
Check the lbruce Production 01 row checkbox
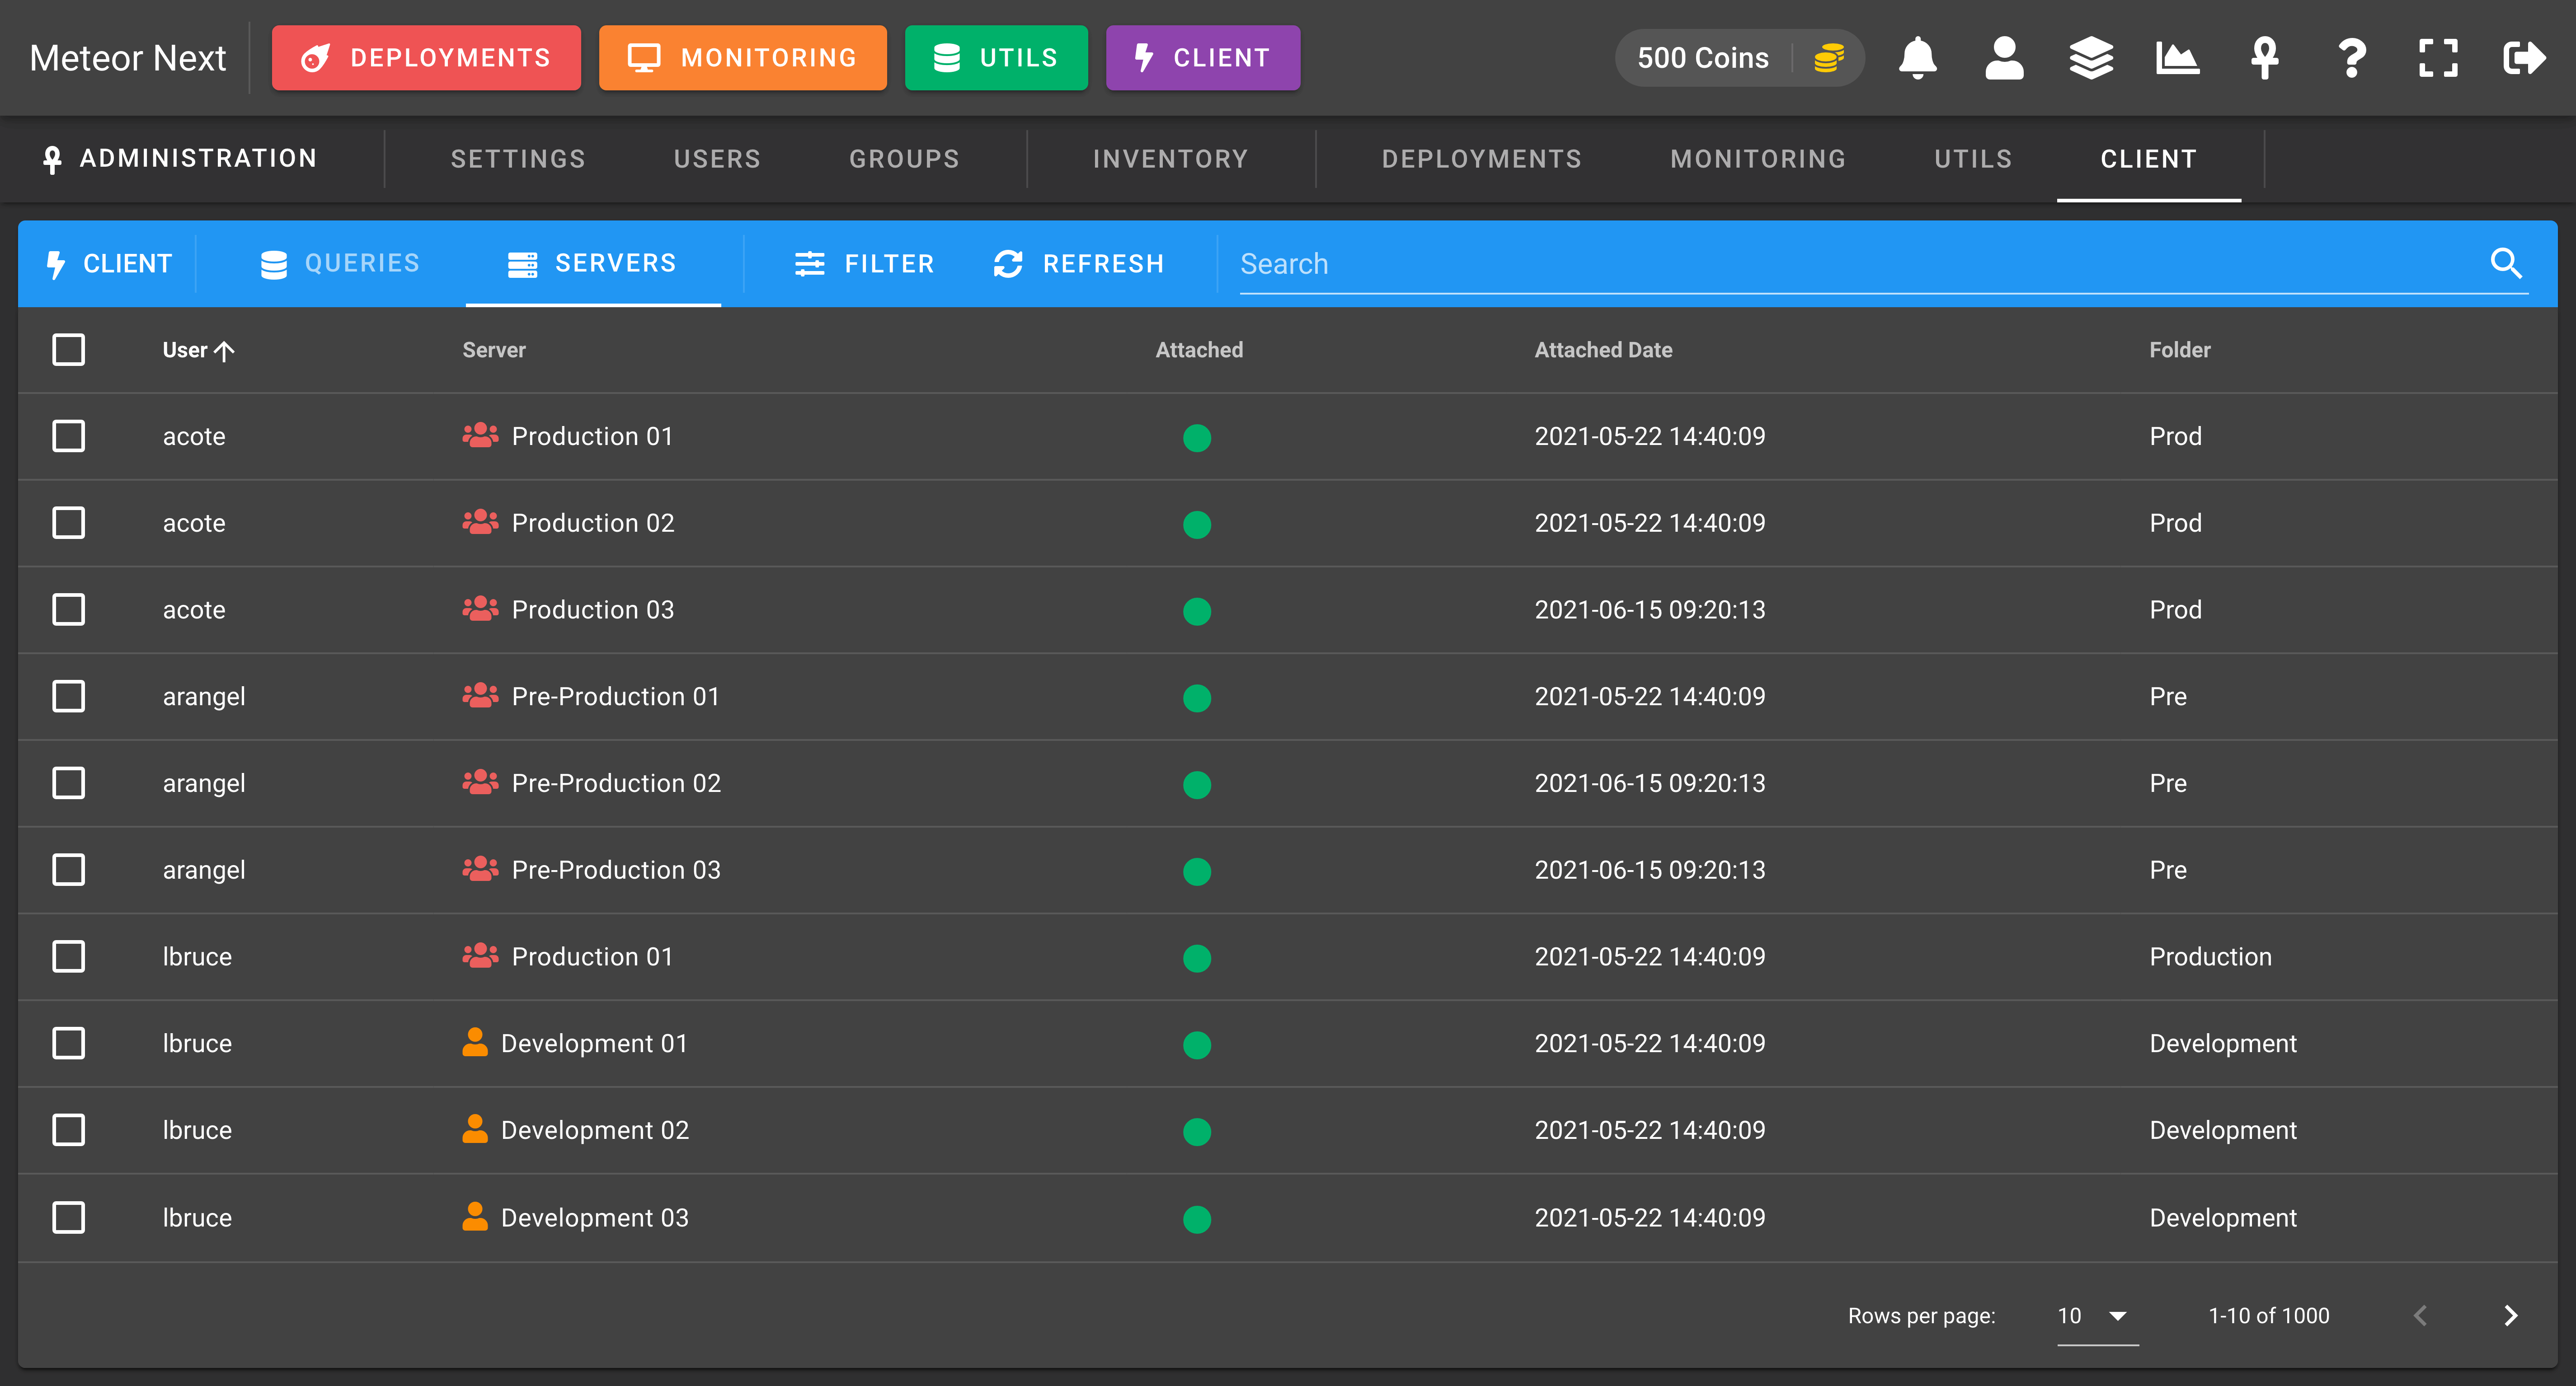coord(68,956)
